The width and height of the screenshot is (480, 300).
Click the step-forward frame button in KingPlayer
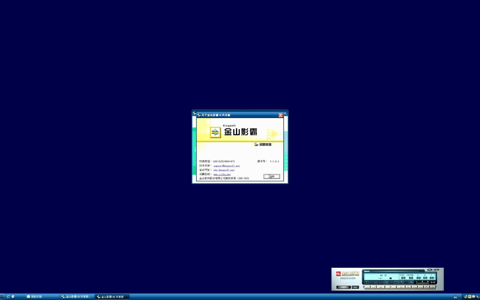pos(408,287)
